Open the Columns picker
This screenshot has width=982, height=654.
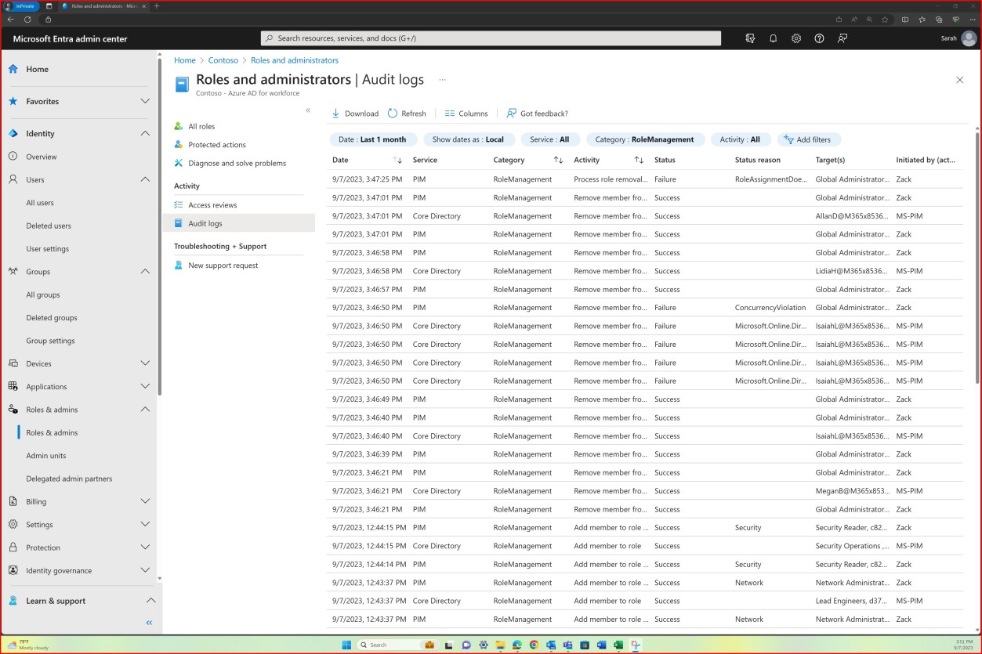[466, 113]
